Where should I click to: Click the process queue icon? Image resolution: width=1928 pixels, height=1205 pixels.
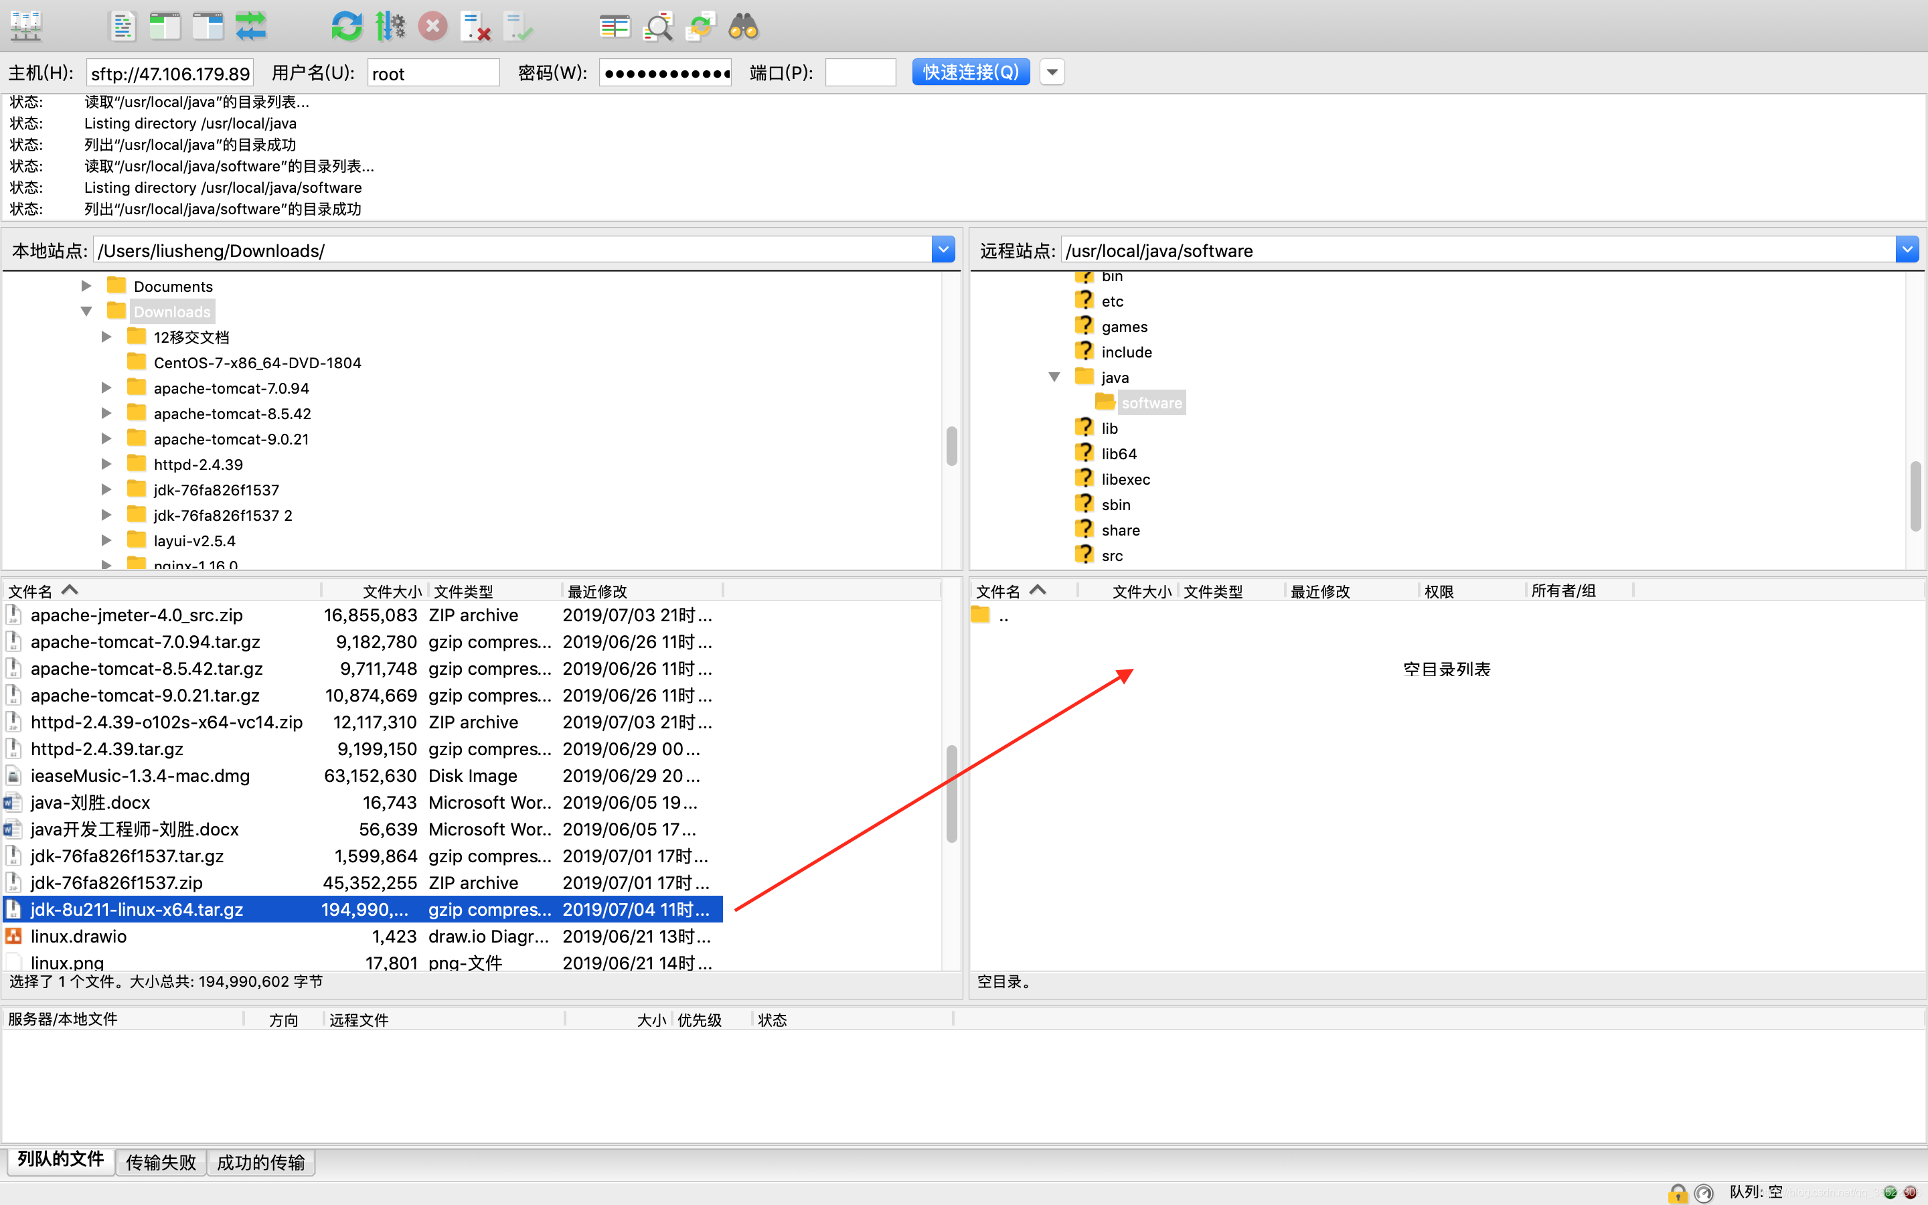pyautogui.click(x=390, y=26)
